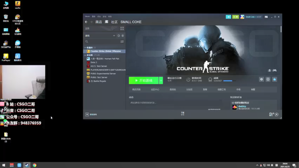Open the Recycle Bin on the desktop
The height and width of the screenshot is (168, 299).
[x=6, y=18]
